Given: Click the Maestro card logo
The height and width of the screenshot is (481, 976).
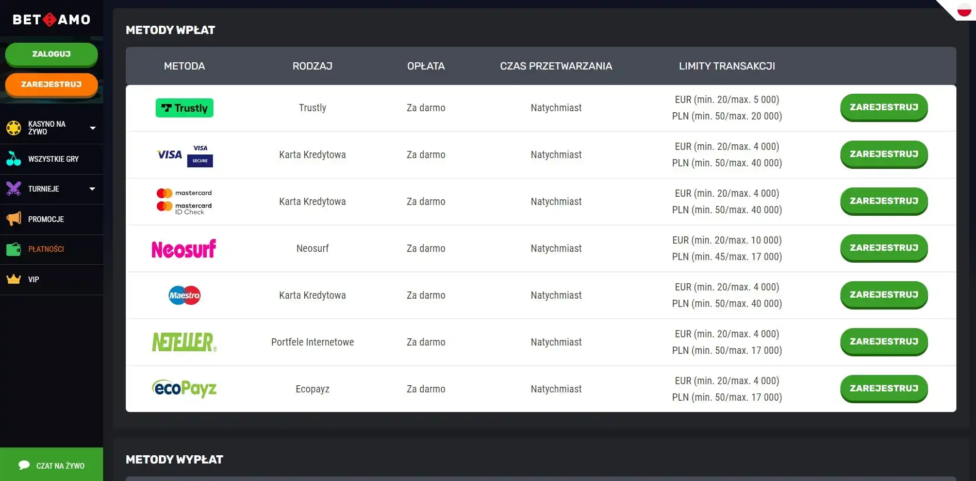Looking at the screenshot, I should click(x=184, y=295).
